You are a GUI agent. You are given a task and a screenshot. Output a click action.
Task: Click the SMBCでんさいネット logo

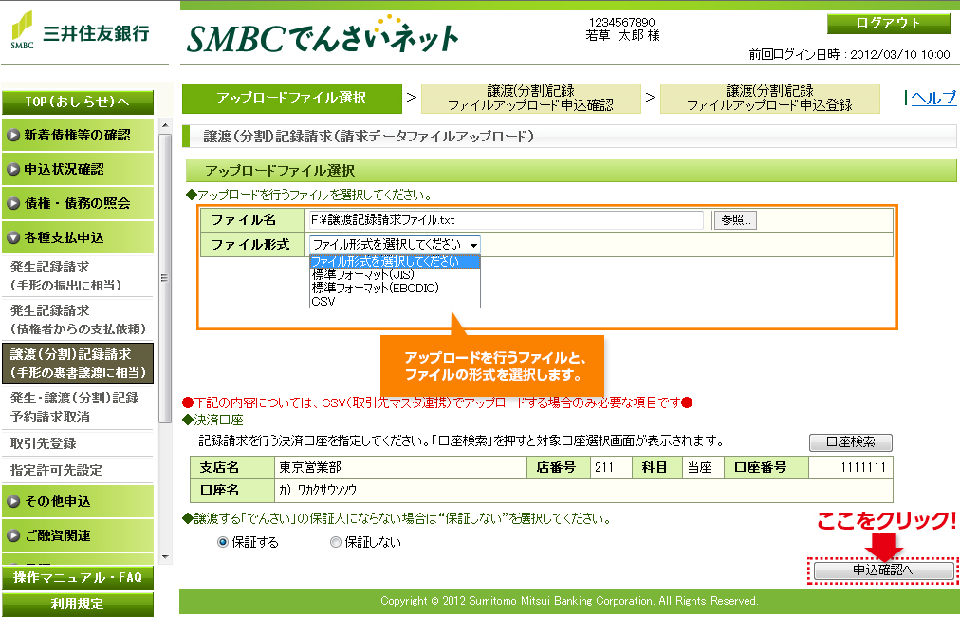(x=322, y=35)
